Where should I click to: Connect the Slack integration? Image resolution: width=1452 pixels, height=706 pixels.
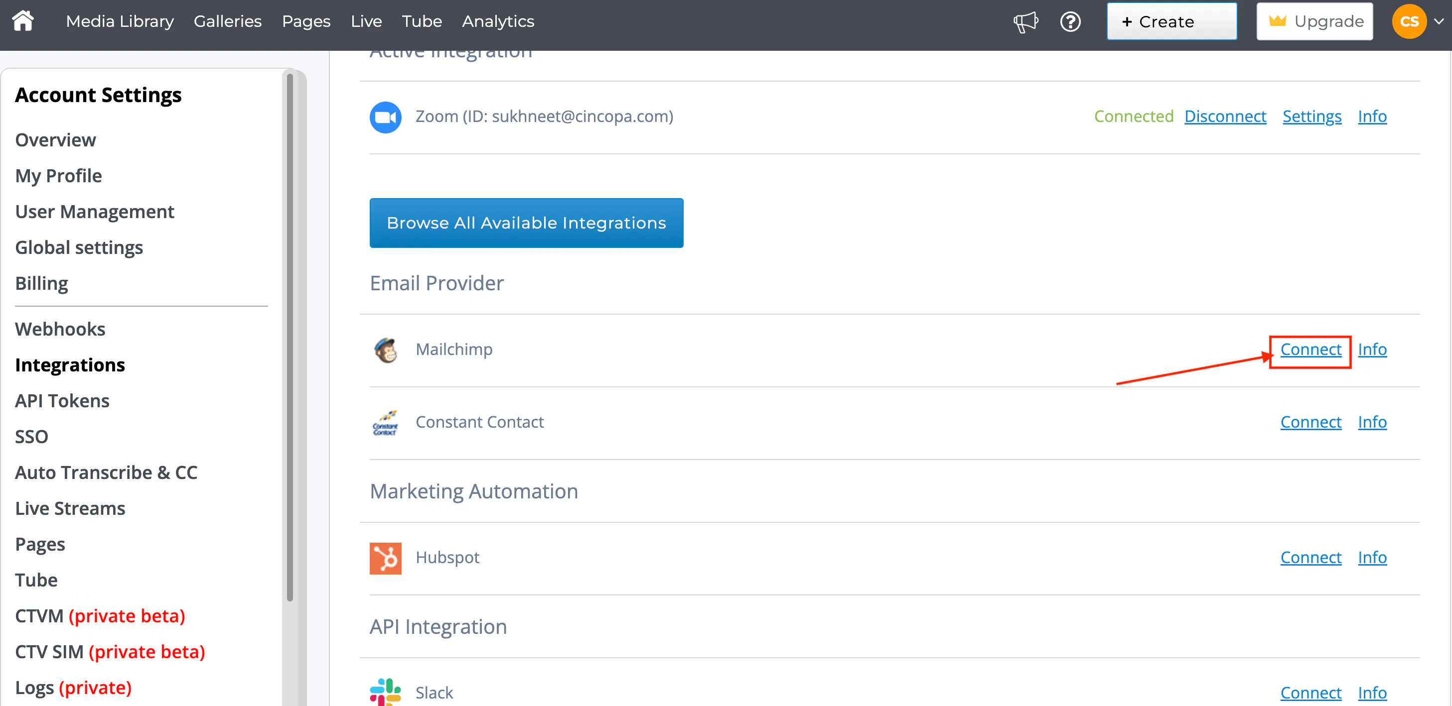[x=1310, y=692]
